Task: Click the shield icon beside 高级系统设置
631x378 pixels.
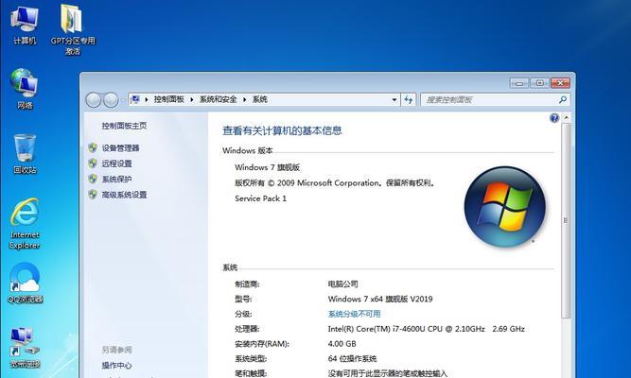Action: click(93, 195)
